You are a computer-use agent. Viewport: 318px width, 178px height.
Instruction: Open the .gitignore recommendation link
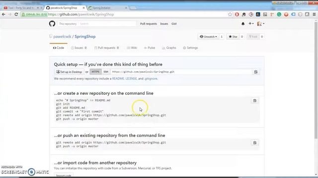(x=151, y=79)
